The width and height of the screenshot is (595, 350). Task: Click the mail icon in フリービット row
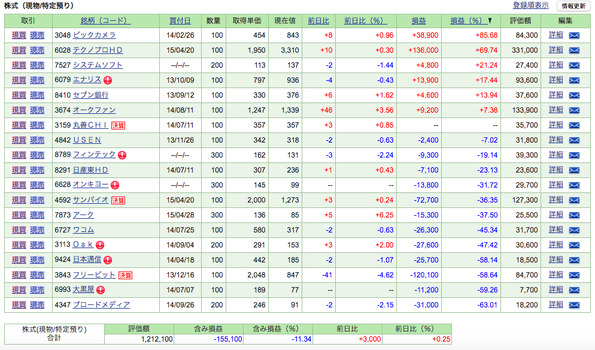(574, 275)
